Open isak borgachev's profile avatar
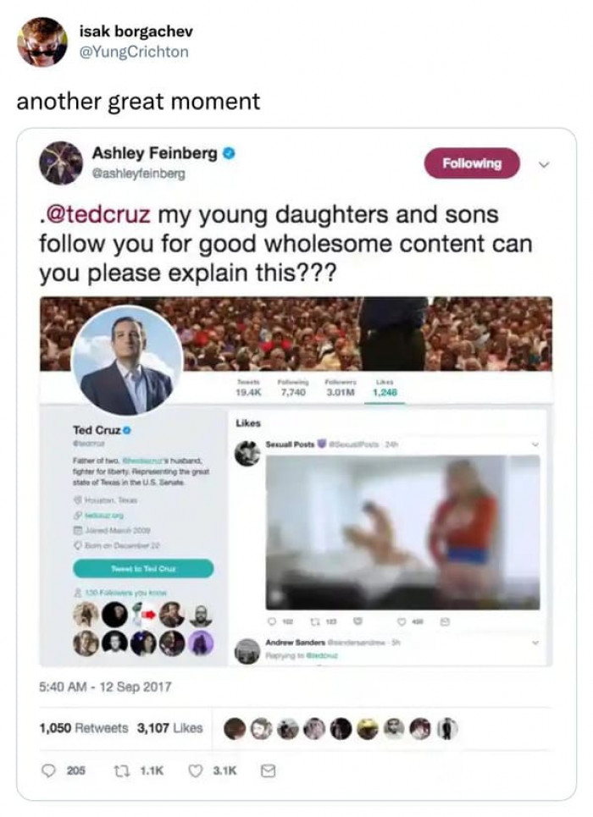 click(x=42, y=41)
